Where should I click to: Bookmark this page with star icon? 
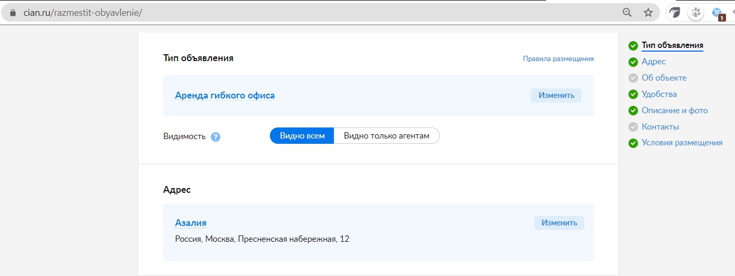648,13
